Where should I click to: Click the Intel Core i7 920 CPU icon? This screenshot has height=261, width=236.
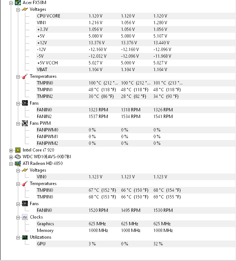[x=18, y=150]
